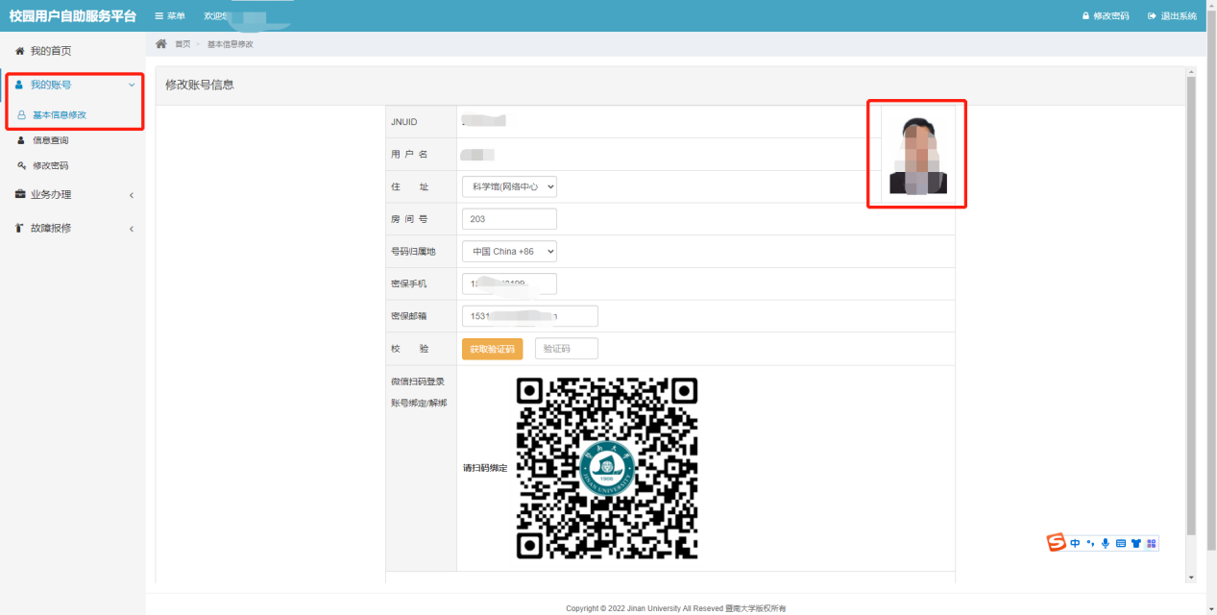Click the microphone voice input icon
1217x615 pixels.
coord(1106,544)
